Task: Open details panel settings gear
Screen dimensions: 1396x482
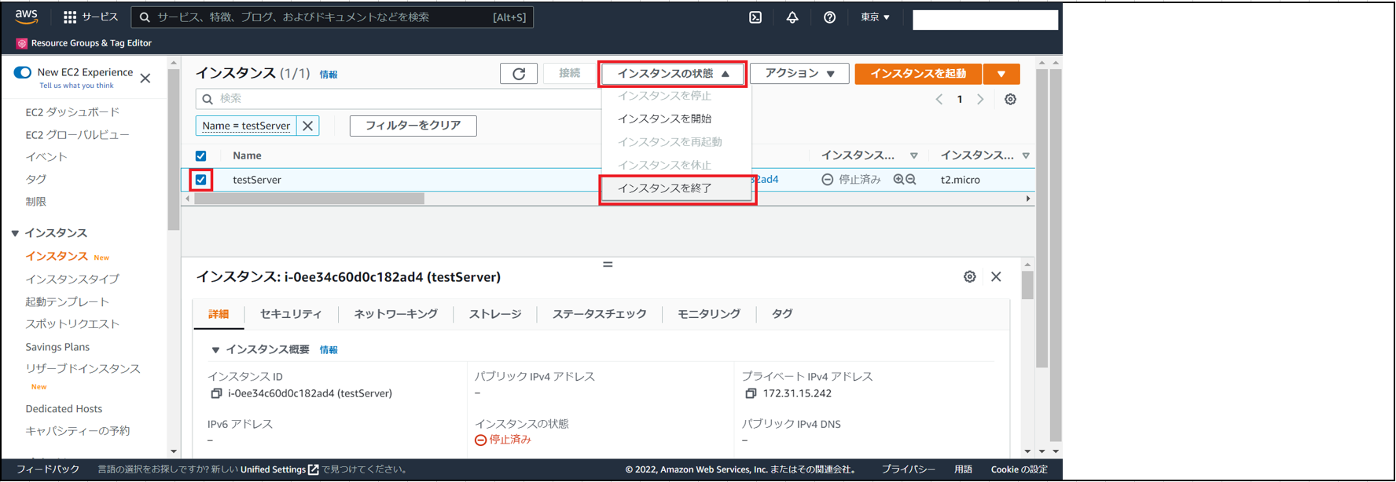Action: click(970, 276)
